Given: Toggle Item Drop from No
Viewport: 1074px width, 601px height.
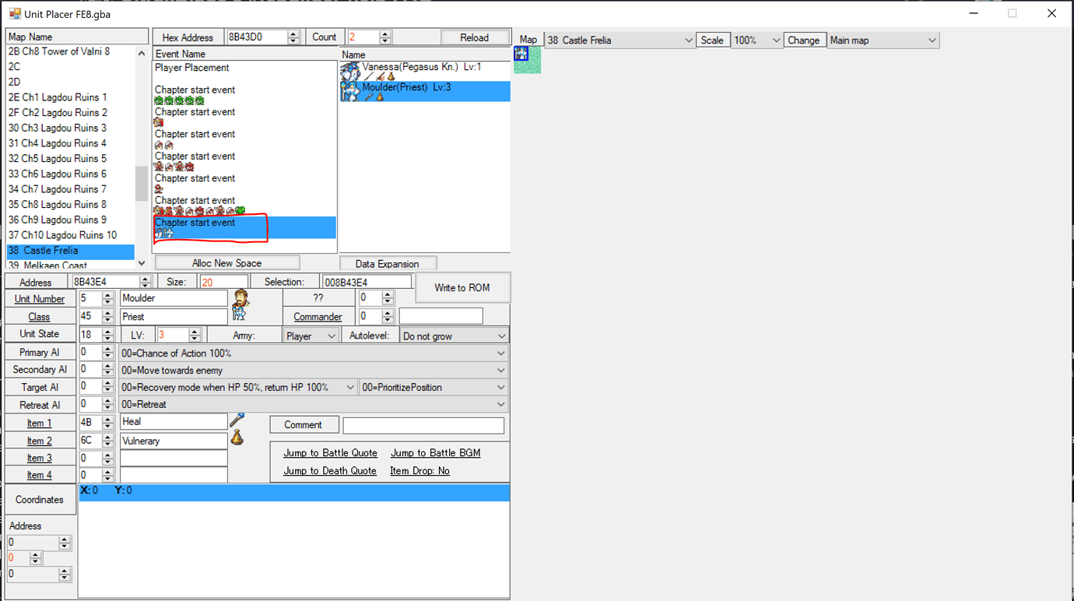Looking at the screenshot, I should pos(420,470).
